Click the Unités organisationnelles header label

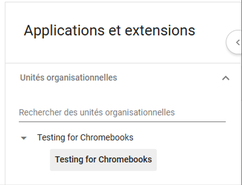[x=69, y=78]
